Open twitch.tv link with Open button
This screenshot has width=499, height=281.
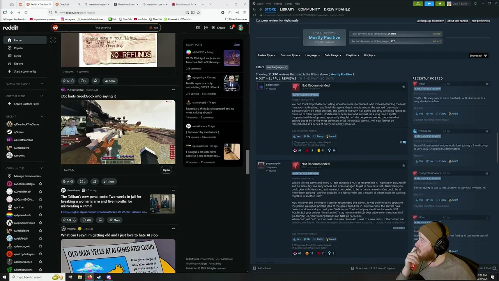tap(166, 170)
